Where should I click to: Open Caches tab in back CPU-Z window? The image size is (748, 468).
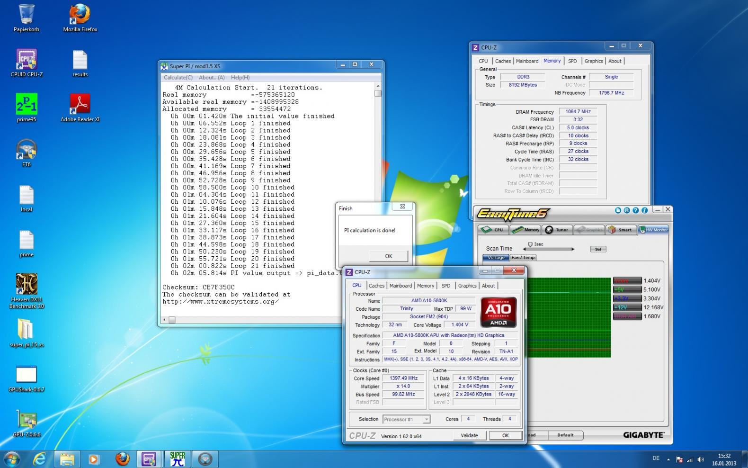coord(503,61)
